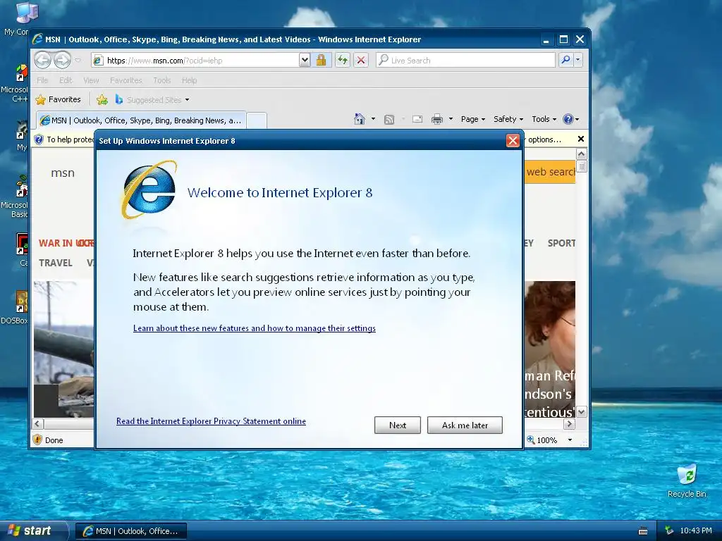Open the zoom level 100% dropdown arrow
Screen dimensions: 722x541
(x=570, y=440)
